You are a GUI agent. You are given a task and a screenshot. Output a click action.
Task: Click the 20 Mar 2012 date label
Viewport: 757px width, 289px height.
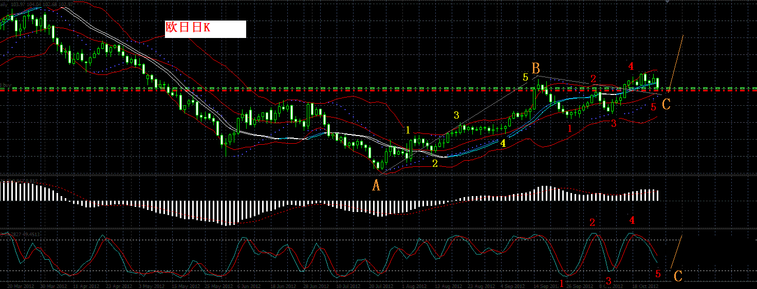pyautogui.click(x=21, y=286)
